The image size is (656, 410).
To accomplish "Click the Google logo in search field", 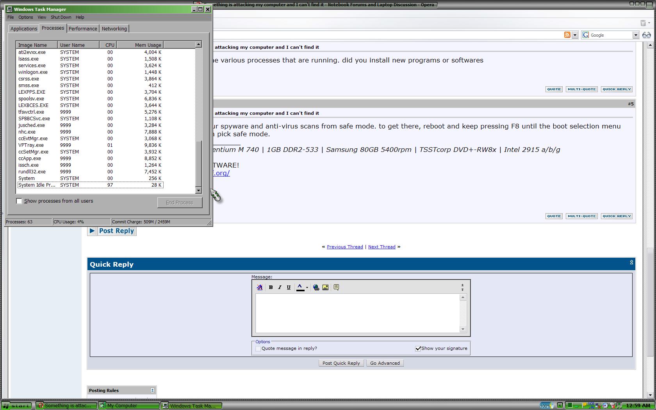I will coord(586,35).
